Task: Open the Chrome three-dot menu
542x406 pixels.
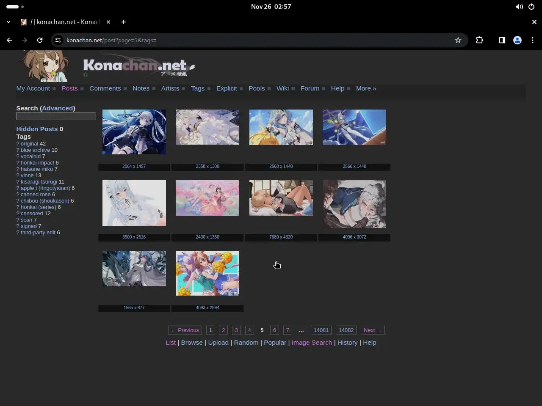Action: pyautogui.click(x=533, y=40)
